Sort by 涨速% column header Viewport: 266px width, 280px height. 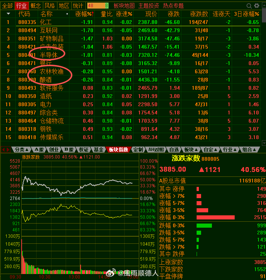(124, 14)
